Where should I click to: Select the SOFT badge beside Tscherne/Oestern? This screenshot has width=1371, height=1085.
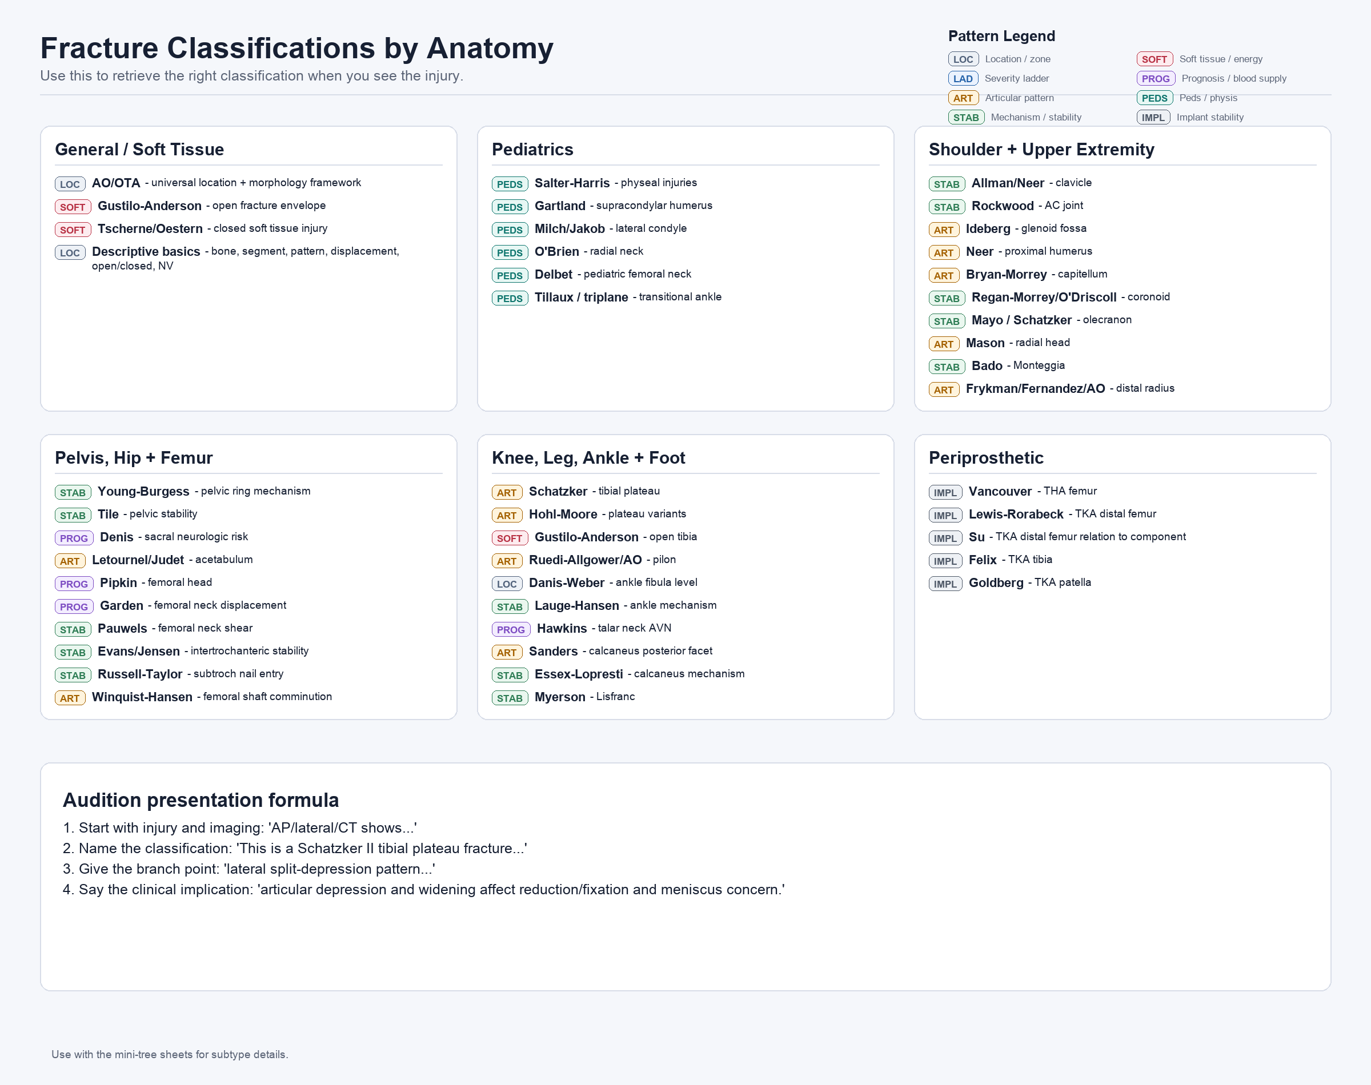tap(73, 230)
